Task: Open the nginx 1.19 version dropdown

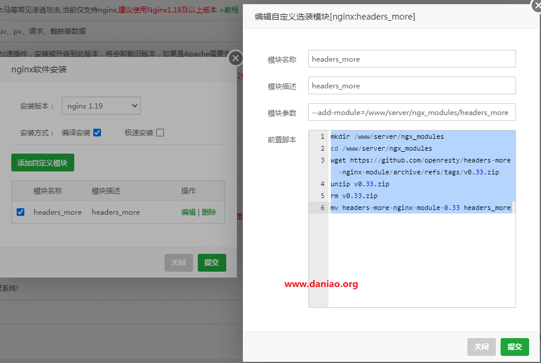Action: click(101, 106)
